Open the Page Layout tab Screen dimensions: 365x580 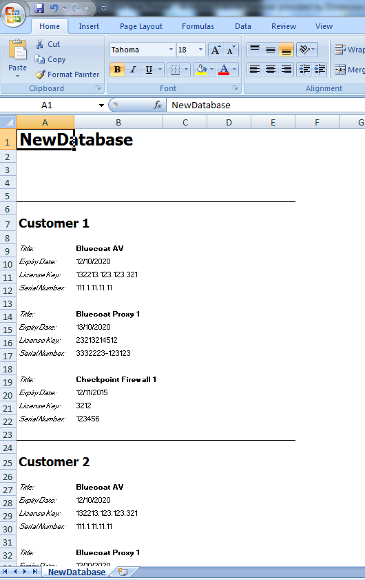[x=140, y=26]
